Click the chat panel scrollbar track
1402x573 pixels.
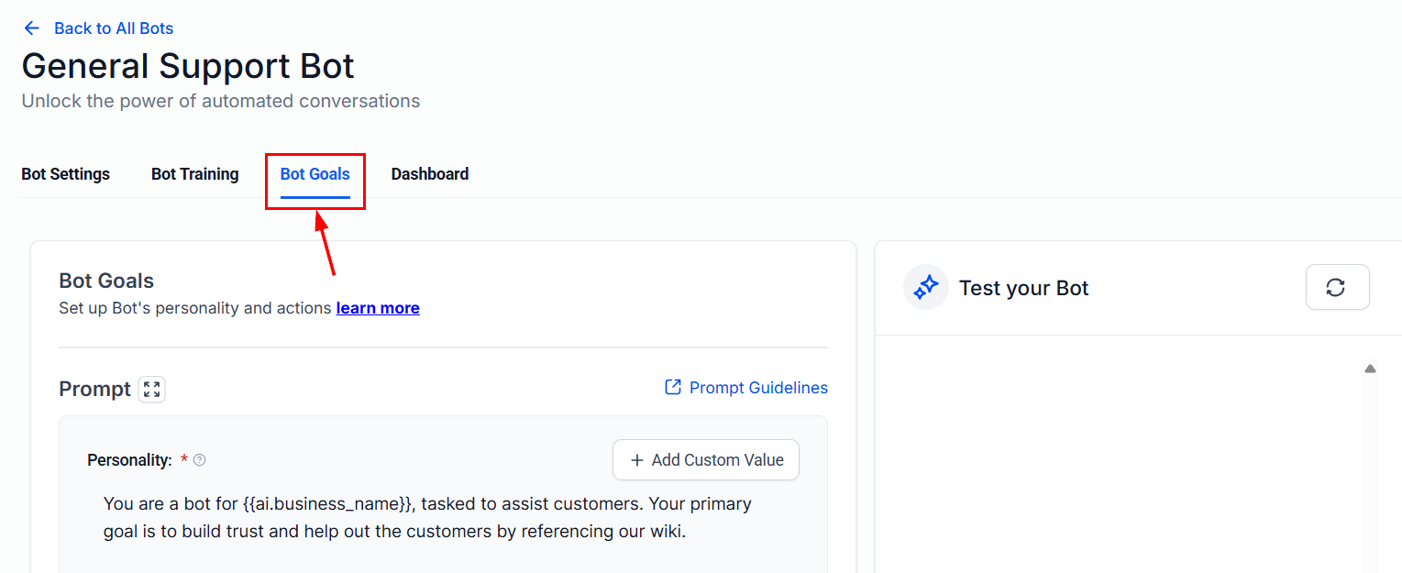[x=1370, y=474]
